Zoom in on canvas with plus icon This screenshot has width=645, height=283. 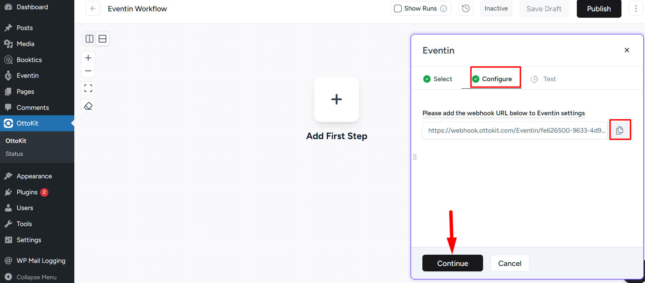coord(88,58)
